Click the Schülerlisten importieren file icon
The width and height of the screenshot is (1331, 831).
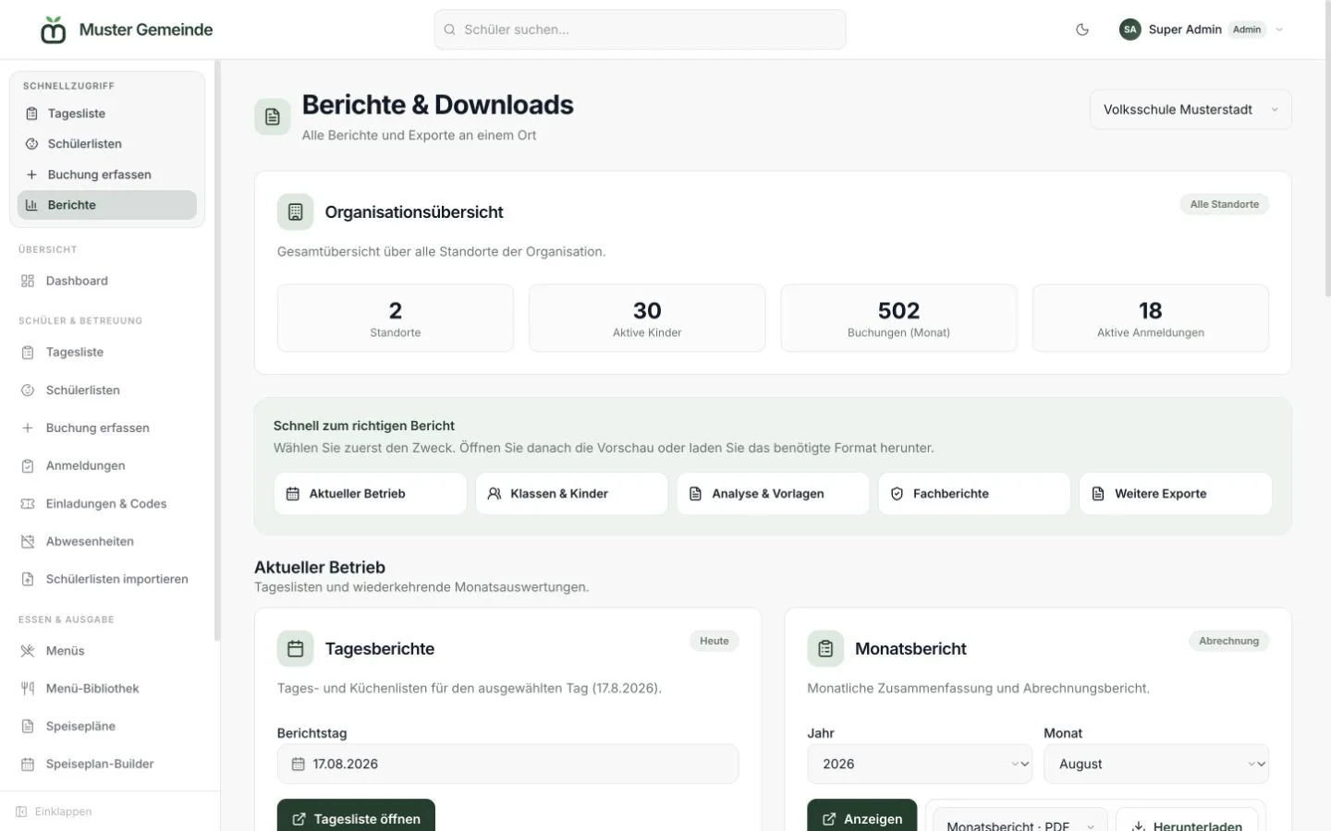(28, 579)
